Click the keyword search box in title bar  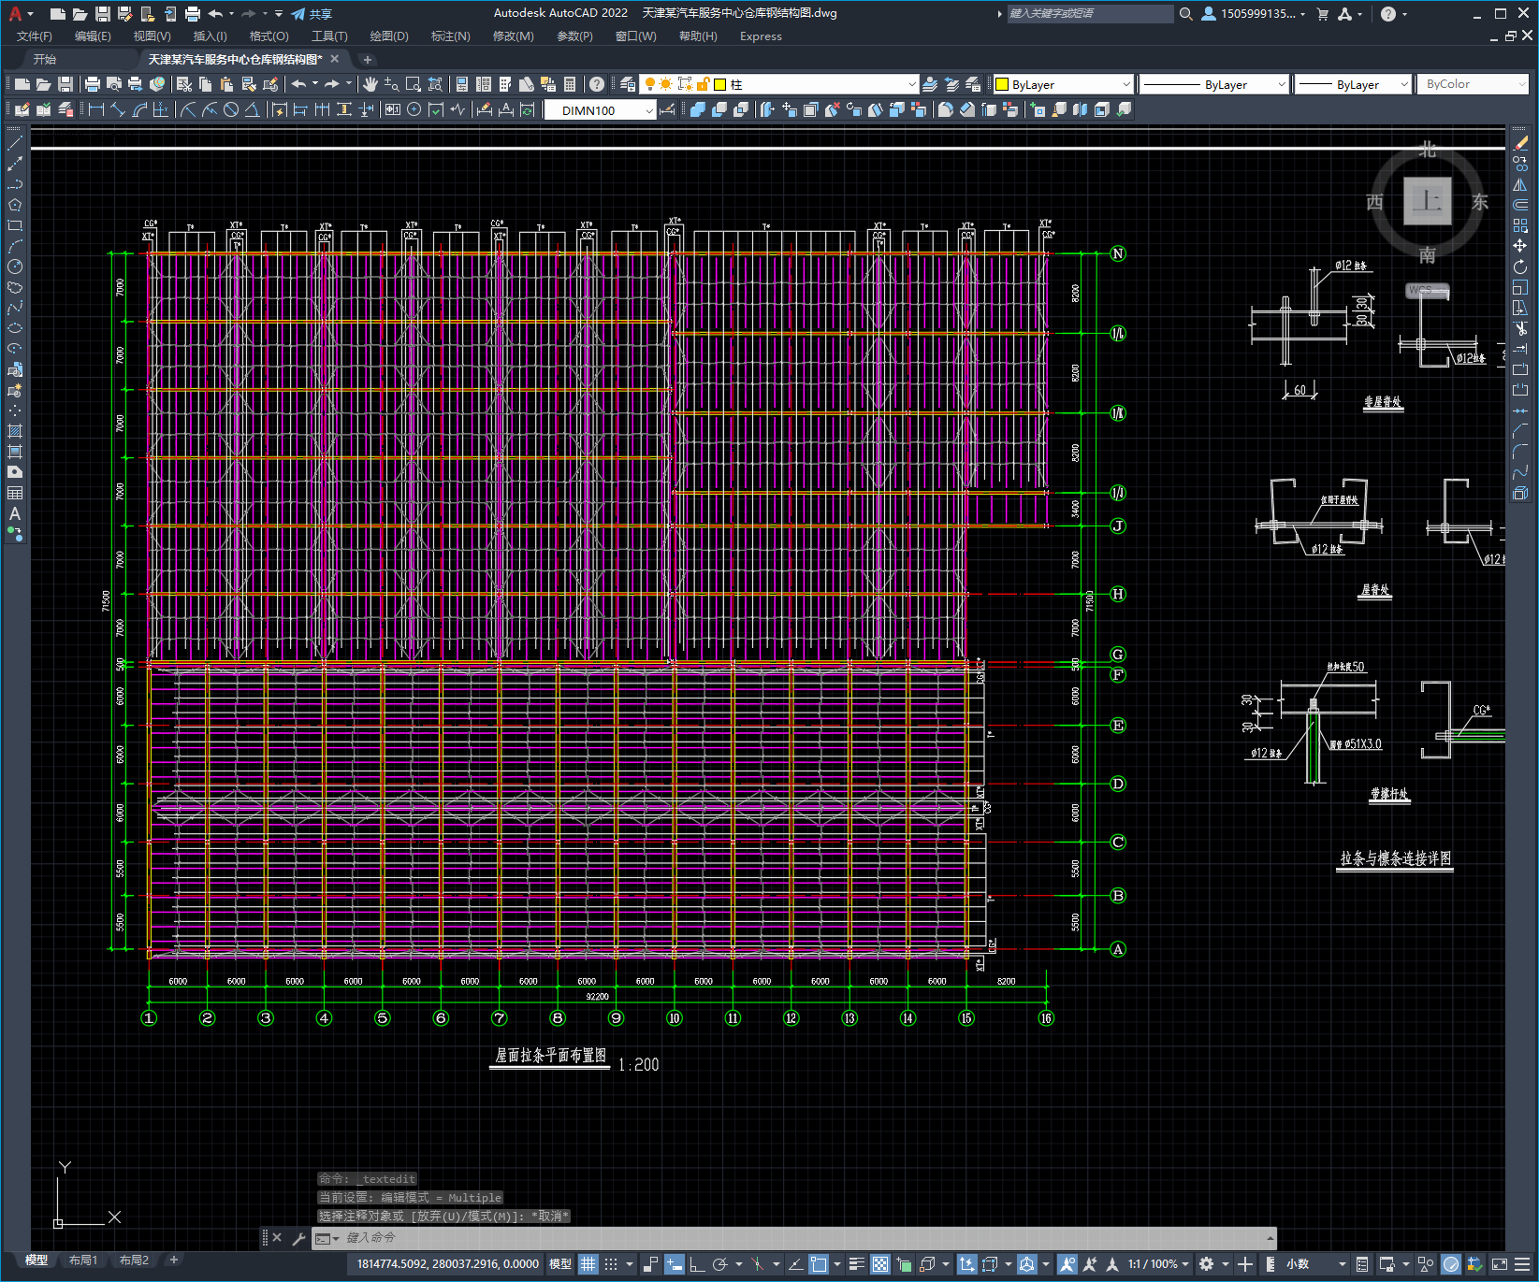(1090, 14)
